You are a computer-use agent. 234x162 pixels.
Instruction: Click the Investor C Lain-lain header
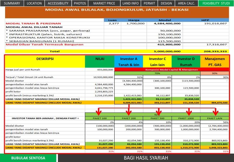157,61
